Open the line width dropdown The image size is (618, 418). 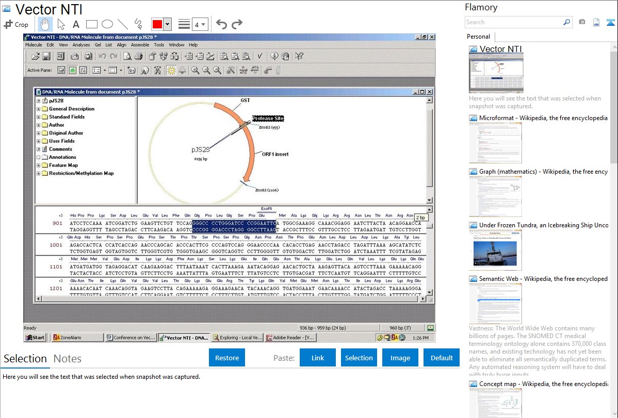point(200,24)
